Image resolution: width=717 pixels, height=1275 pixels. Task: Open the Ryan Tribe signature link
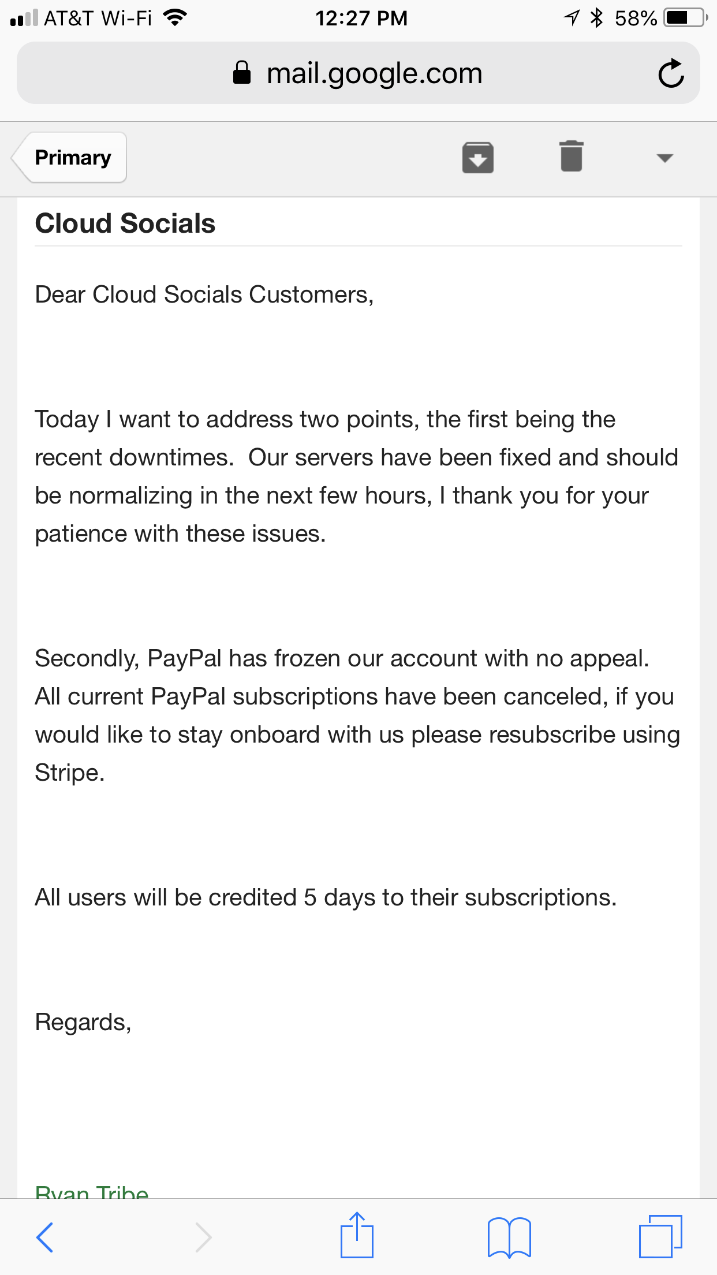click(92, 1190)
